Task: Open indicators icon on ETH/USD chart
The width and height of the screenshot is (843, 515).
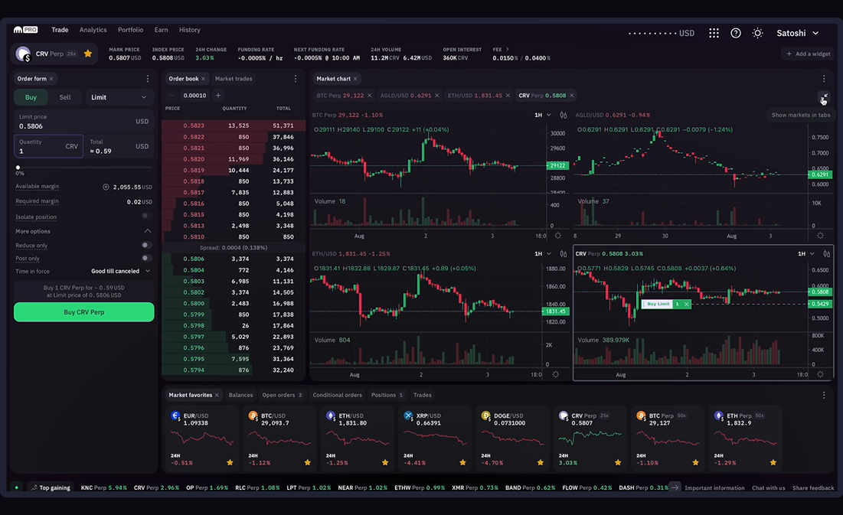Action: [x=564, y=254]
